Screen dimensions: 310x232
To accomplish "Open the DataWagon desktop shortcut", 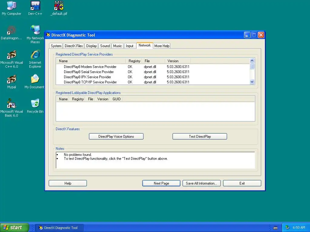I will pyautogui.click(x=12, y=33).
